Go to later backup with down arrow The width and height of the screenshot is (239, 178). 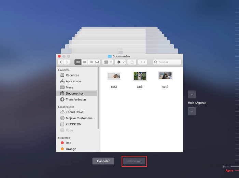(x=192, y=111)
